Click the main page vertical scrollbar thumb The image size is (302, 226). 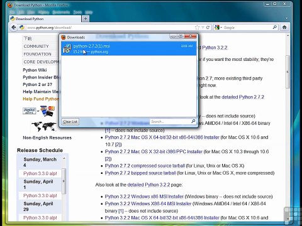click(288, 72)
